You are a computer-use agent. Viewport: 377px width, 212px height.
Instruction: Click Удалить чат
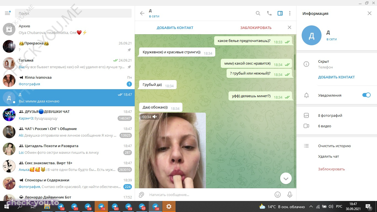(x=328, y=156)
